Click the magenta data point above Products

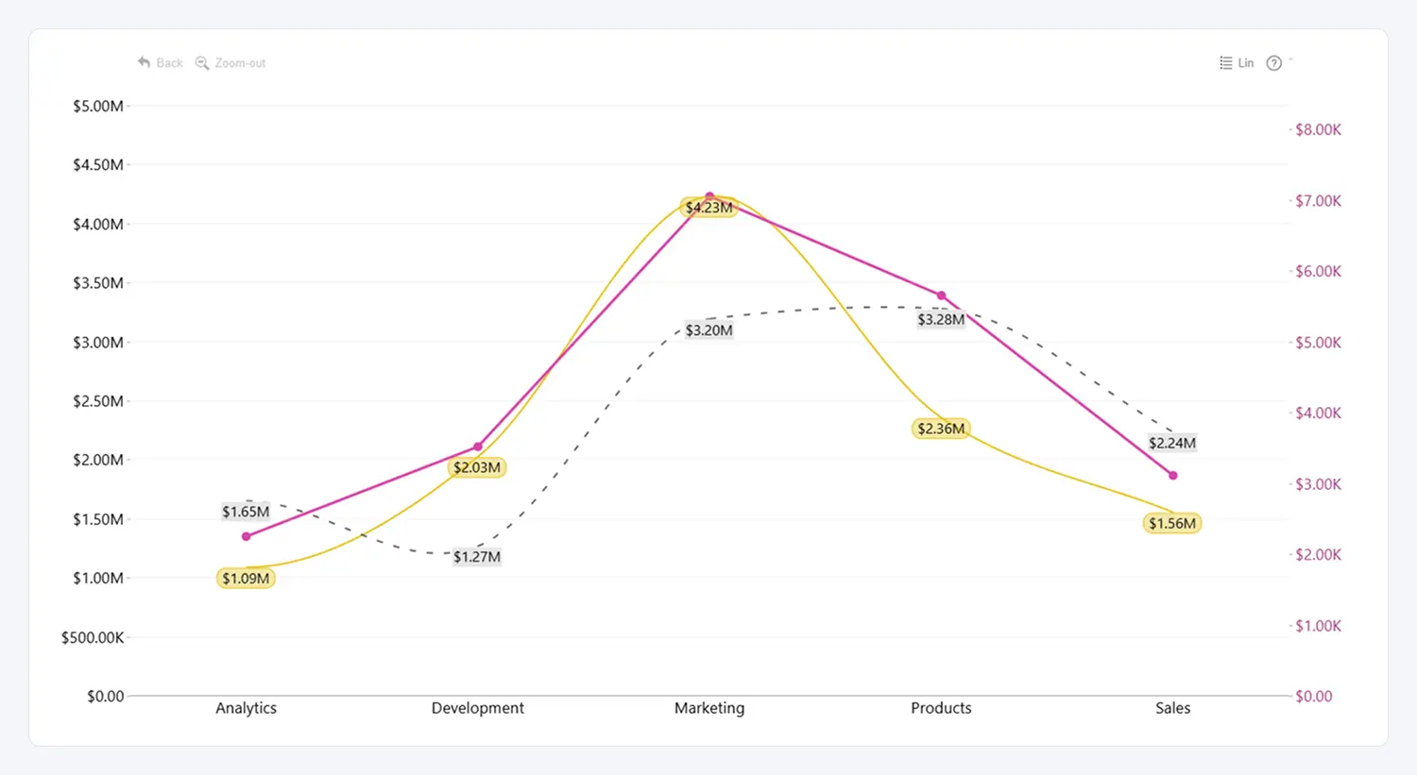[x=942, y=295]
